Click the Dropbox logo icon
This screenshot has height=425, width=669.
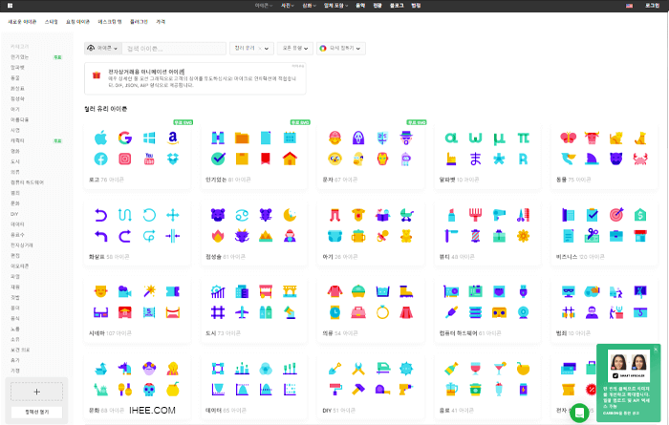(173, 159)
